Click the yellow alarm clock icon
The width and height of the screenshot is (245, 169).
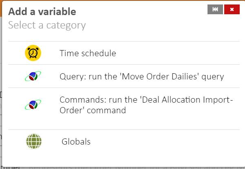click(x=33, y=53)
